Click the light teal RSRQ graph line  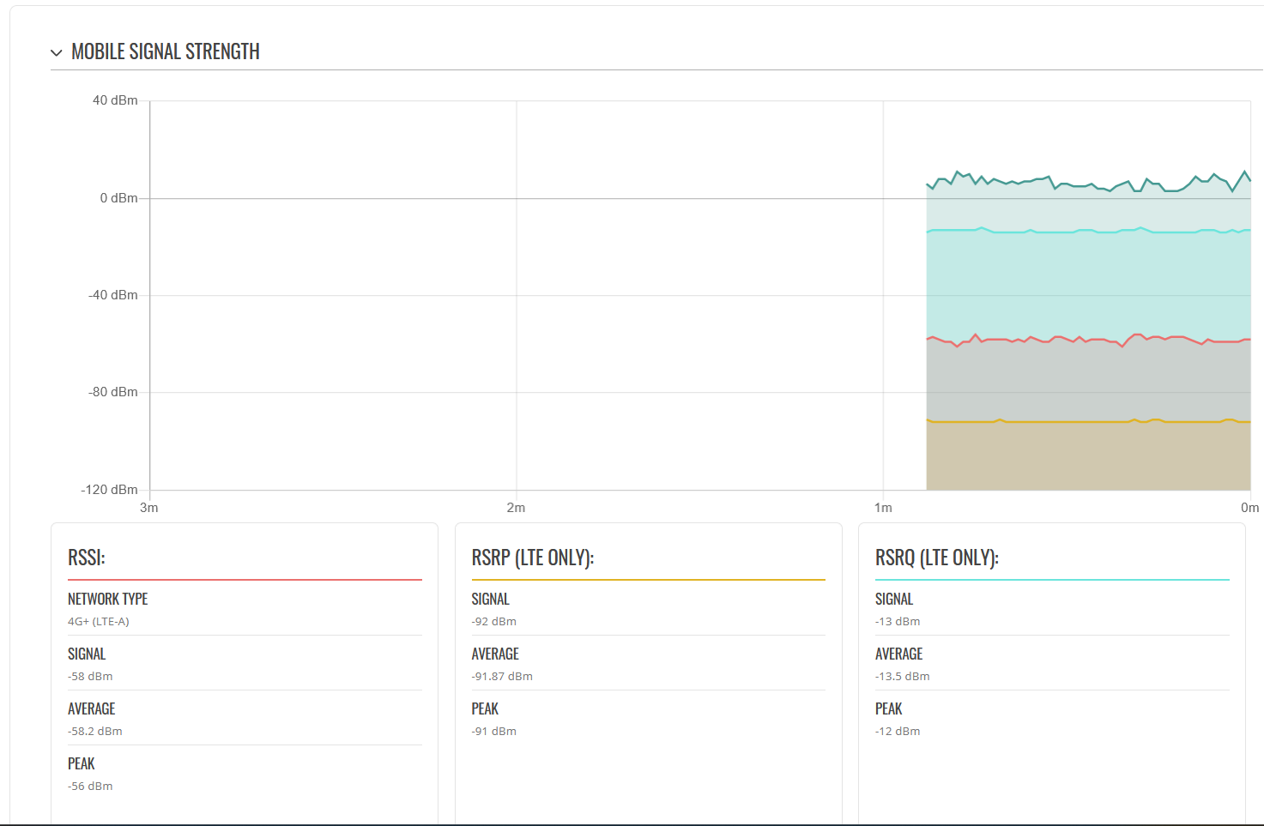(1088, 231)
